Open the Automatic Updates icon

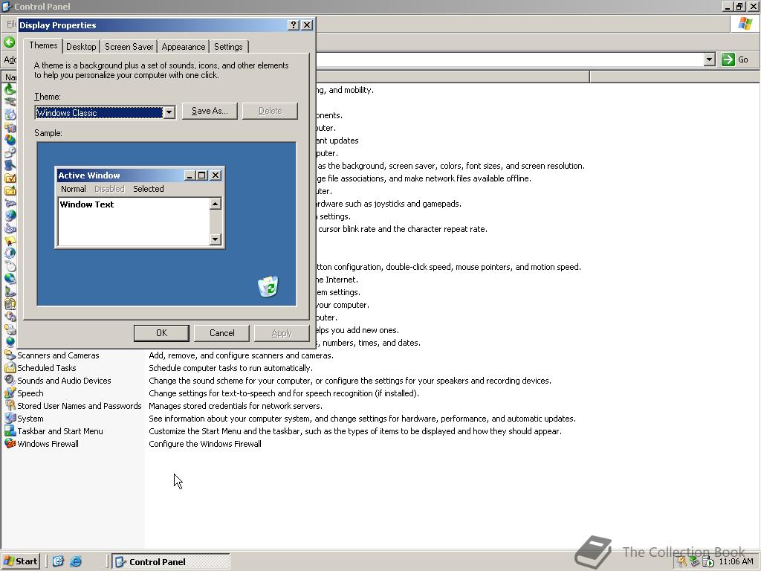[x=10, y=141]
